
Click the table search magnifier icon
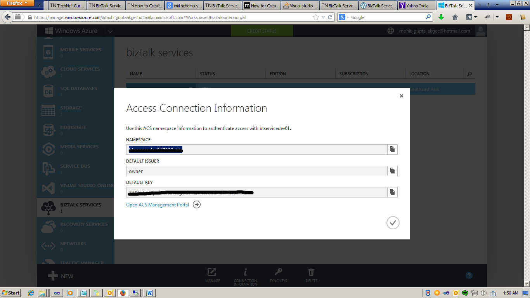469,74
